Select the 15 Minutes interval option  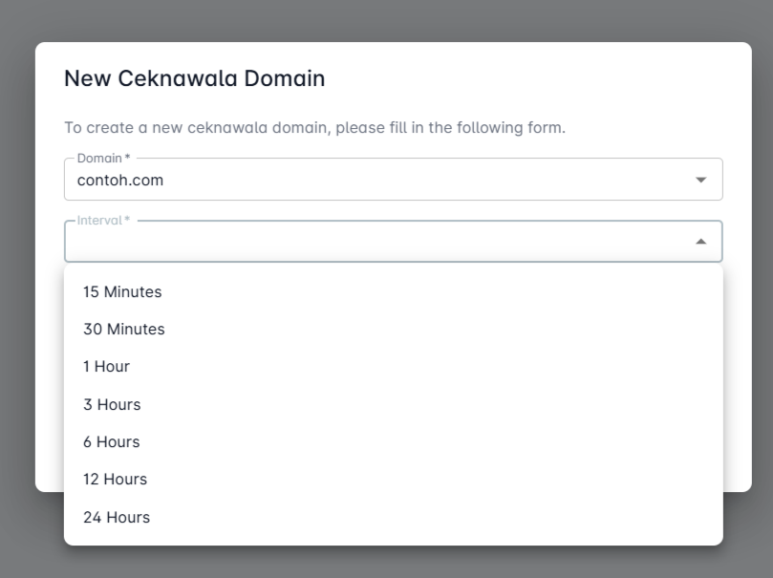click(x=122, y=292)
